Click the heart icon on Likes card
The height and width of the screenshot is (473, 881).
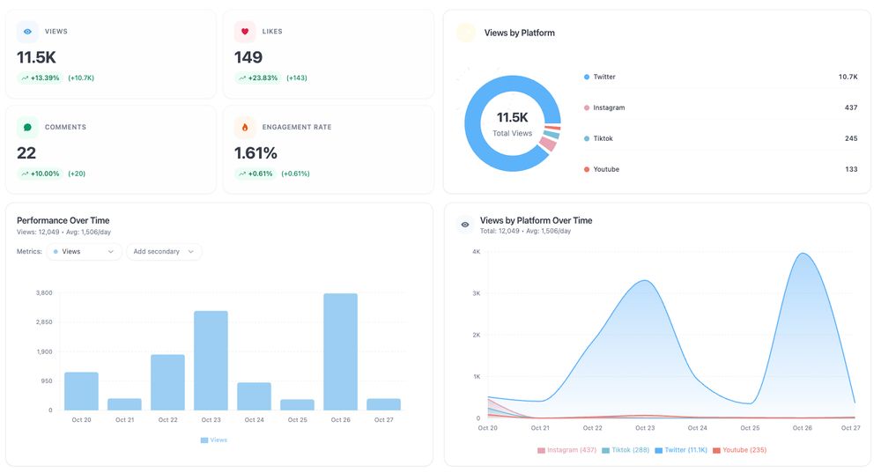tap(245, 32)
